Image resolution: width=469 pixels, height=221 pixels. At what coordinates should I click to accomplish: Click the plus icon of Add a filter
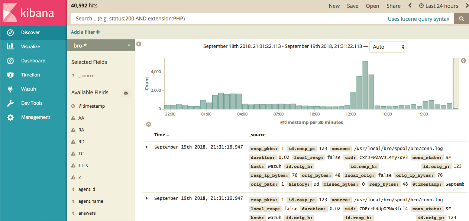(x=98, y=32)
